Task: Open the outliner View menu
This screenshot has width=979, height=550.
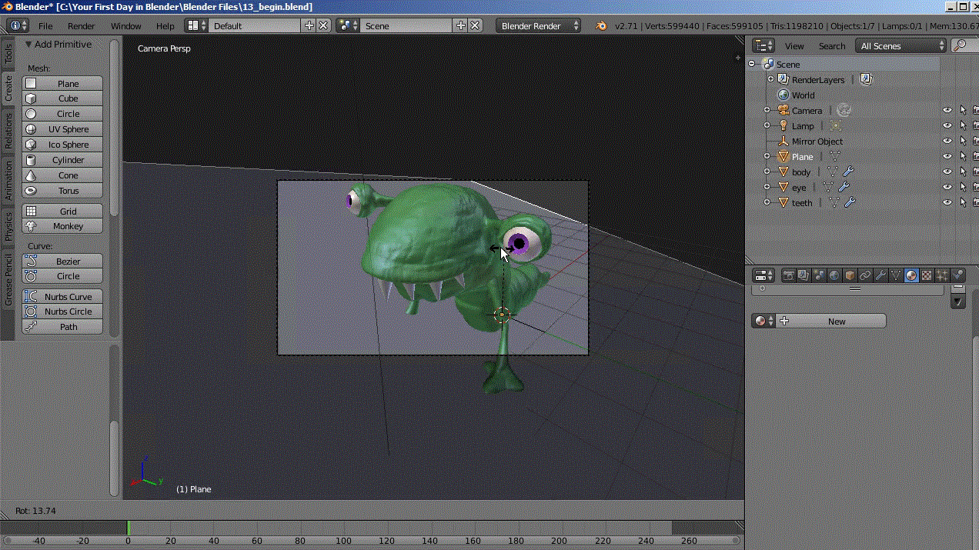Action: point(794,46)
